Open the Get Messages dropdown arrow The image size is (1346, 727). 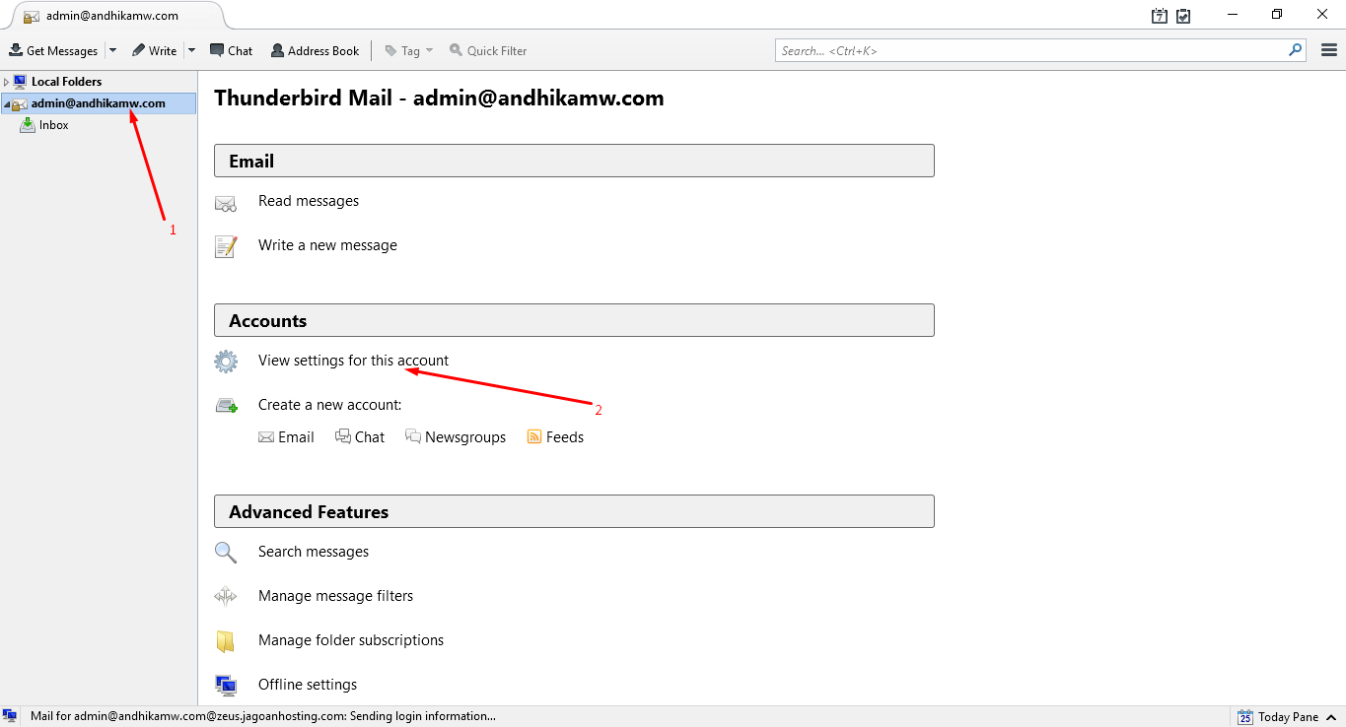112,50
